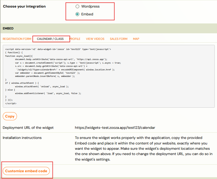Open the REGISTRATION FORM tab
Image resolution: width=217 pixels, height=179 pixels.
pos(17,39)
